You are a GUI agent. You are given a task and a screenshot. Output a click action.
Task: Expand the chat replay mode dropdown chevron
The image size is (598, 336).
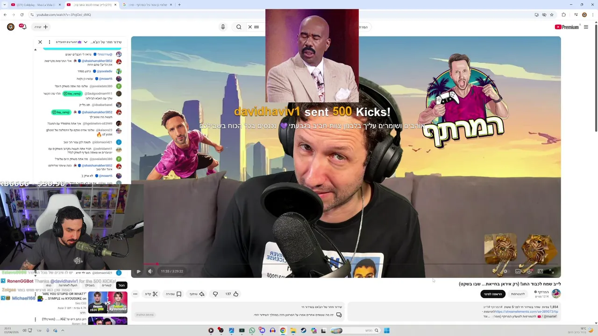[85, 42]
